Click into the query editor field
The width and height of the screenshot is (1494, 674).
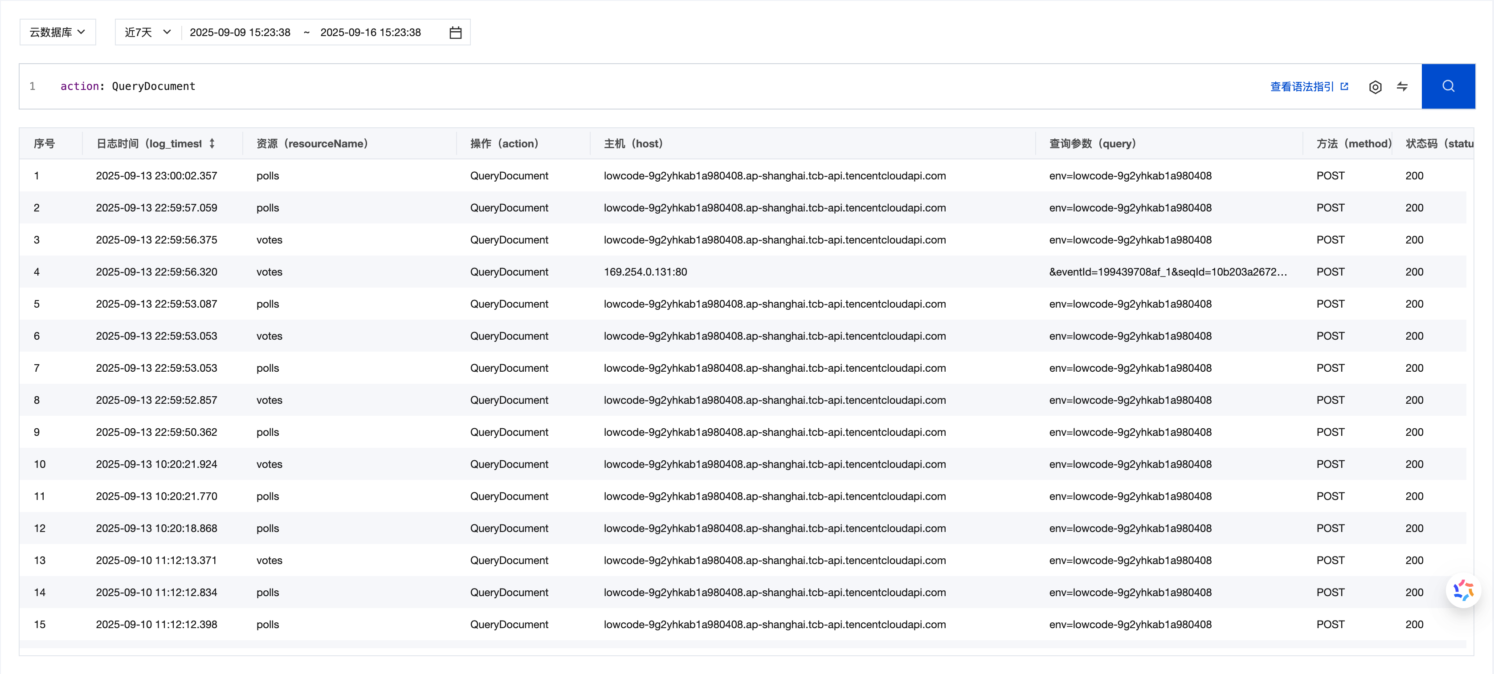click(580, 86)
